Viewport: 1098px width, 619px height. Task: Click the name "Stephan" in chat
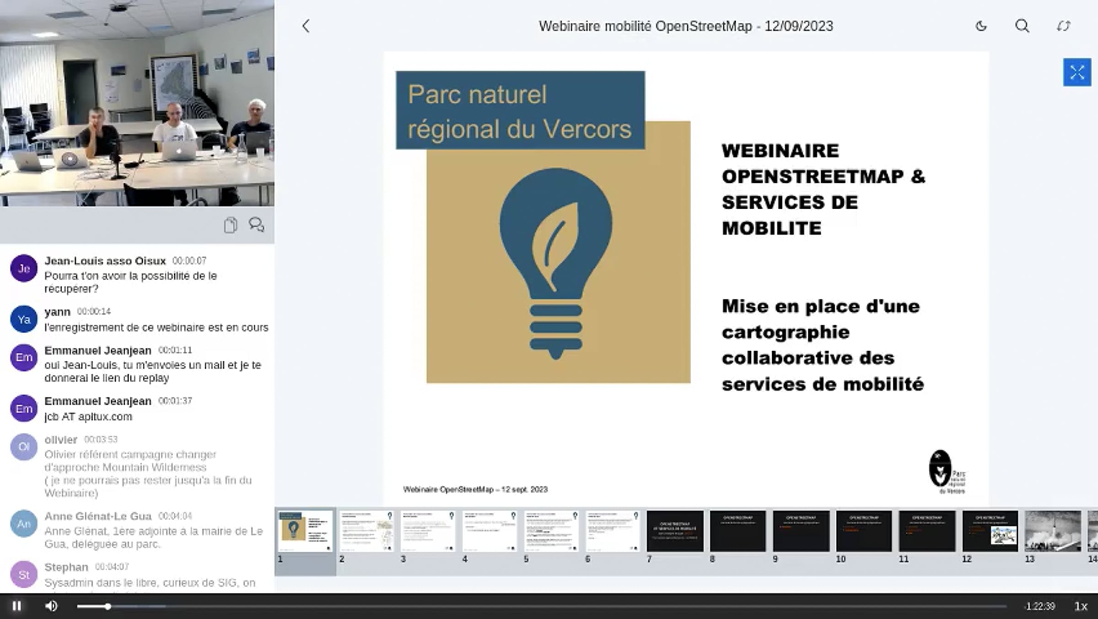point(66,567)
